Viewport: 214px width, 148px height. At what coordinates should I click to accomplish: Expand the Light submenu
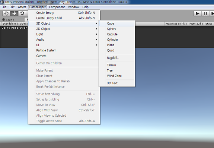click(x=64, y=34)
